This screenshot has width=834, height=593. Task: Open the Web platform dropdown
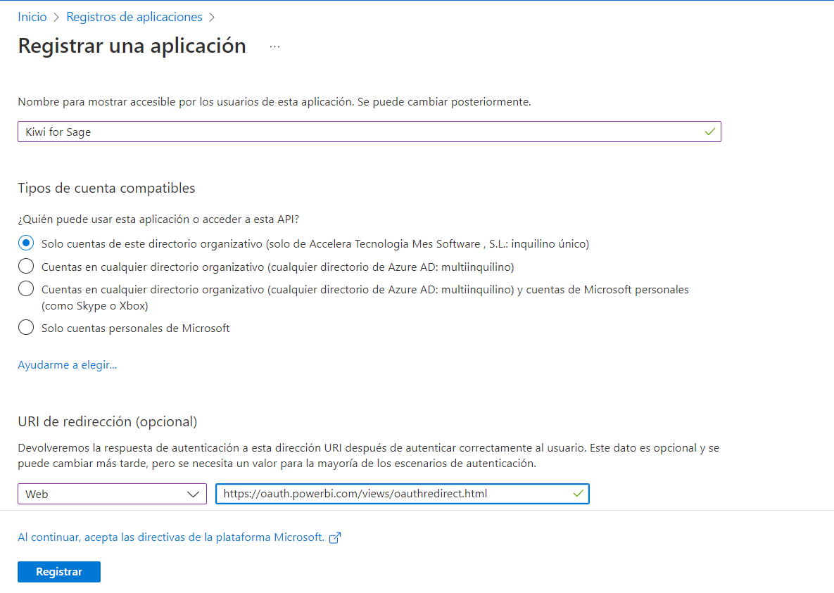tap(112, 494)
